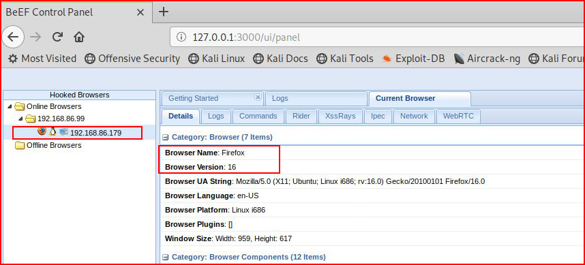This screenshot has height=265, width=585.
Task: Collapse the 192.168.86.99 tree node
Action: (21, 119)
